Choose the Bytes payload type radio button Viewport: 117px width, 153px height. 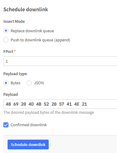pos(6,83)
